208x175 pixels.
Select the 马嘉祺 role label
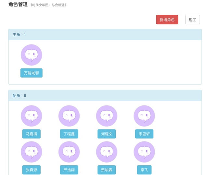[x=32, y=134]
